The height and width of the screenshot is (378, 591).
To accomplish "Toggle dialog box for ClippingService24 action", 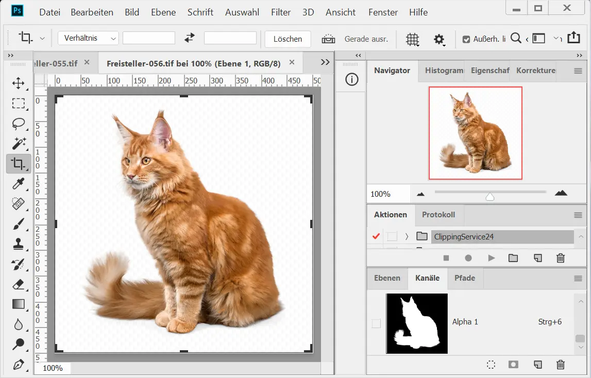I will click(393, 236).
